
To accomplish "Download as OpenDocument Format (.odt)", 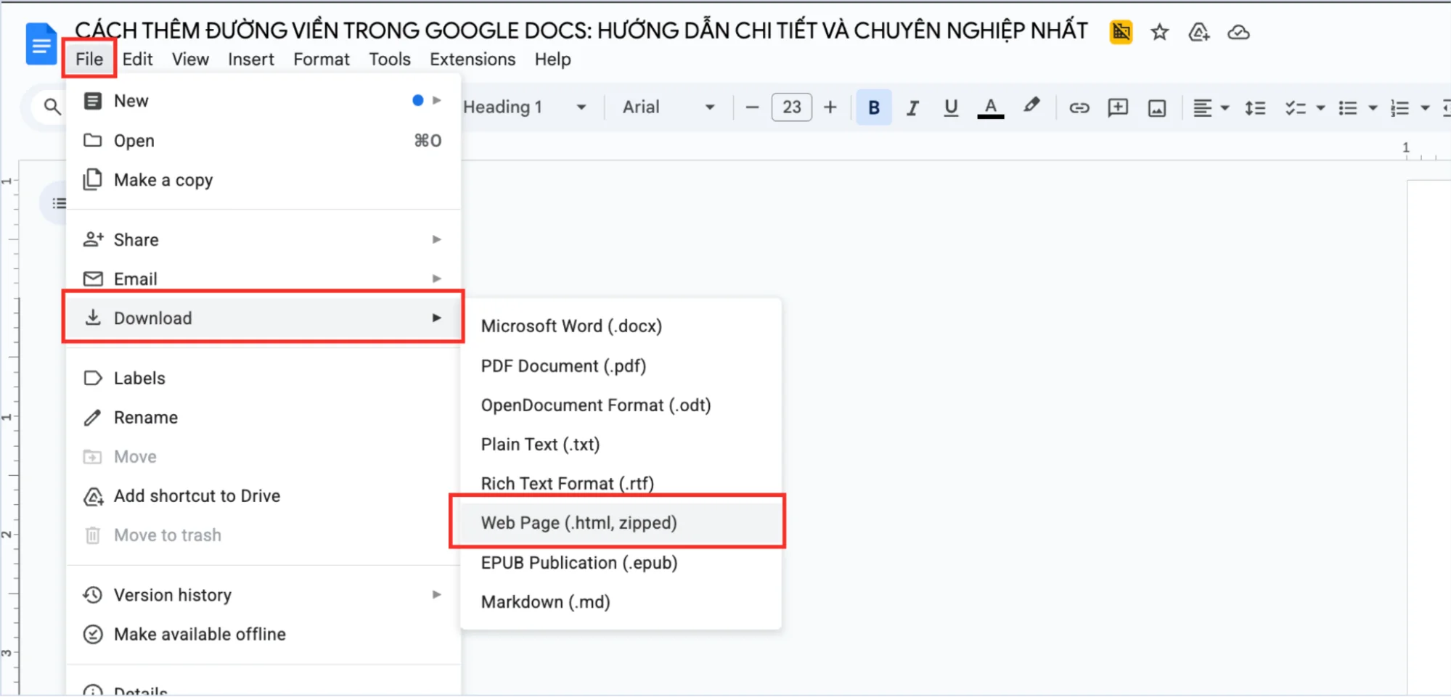I will click(x=621, y=405).
